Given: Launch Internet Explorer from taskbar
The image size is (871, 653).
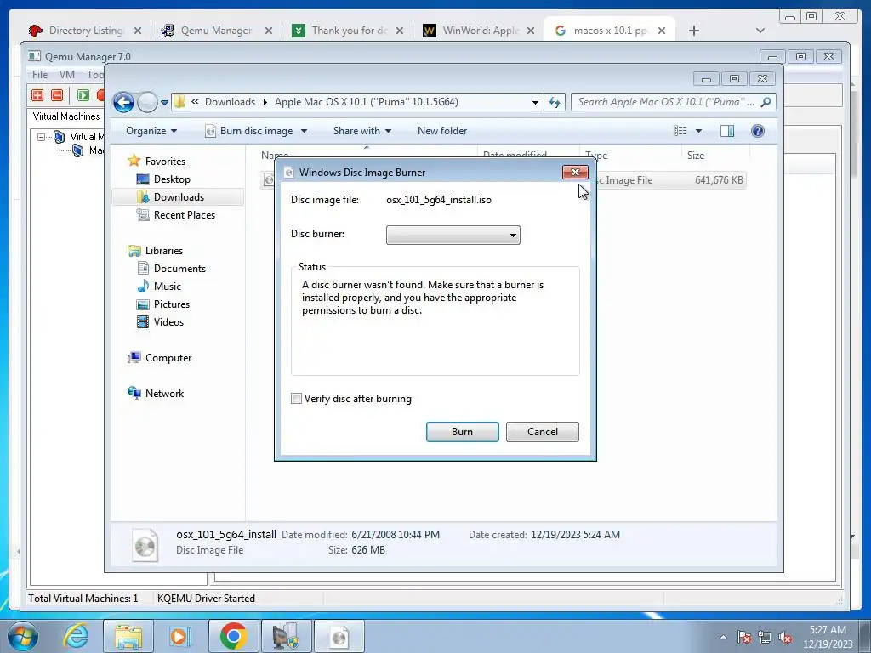Looking at the screenshot, I should pos(76,636).
